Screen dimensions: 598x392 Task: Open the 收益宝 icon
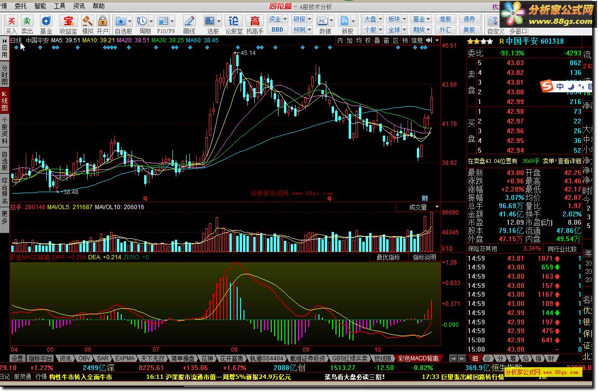coord(68,21)
